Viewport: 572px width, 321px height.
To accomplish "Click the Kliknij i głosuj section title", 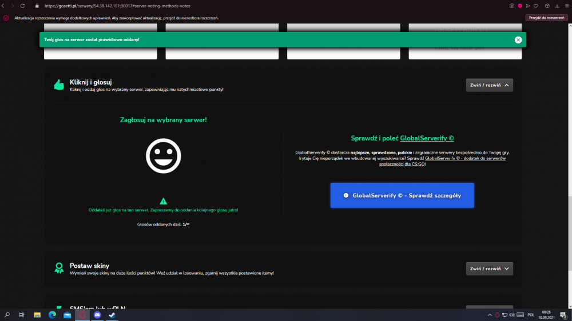I will [x=90, y=82].
